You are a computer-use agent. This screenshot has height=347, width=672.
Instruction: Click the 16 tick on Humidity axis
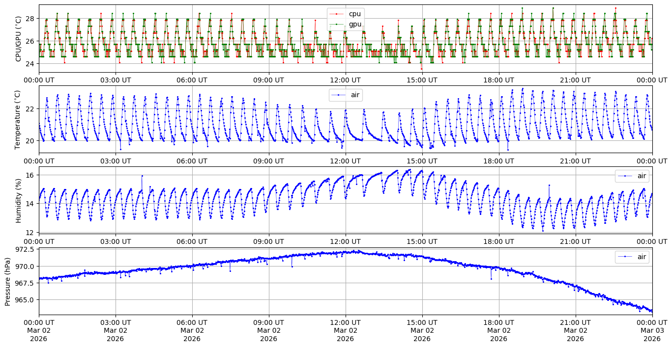(29, 175)
